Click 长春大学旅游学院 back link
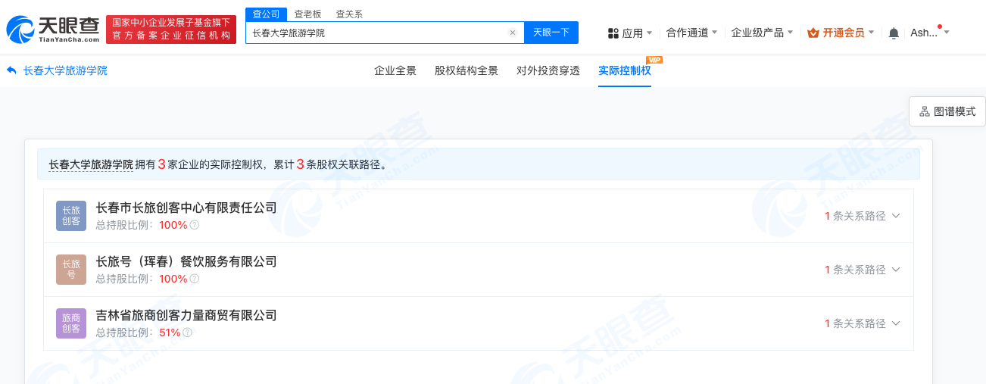This screenshot has width=986, height=384. click(x=65, y=70)
